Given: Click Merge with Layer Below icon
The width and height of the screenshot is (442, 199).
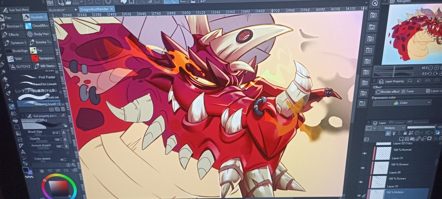Looking at the screenshot, I should (x=424, y=139).
